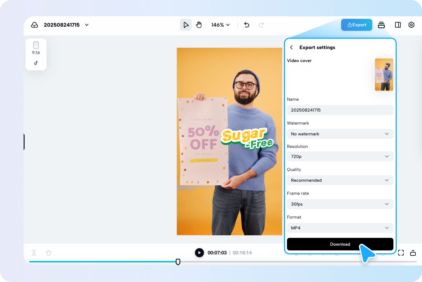Go back from Export settings panel
This screenshot has width=422, height=282.
click(x=291, y=47)
